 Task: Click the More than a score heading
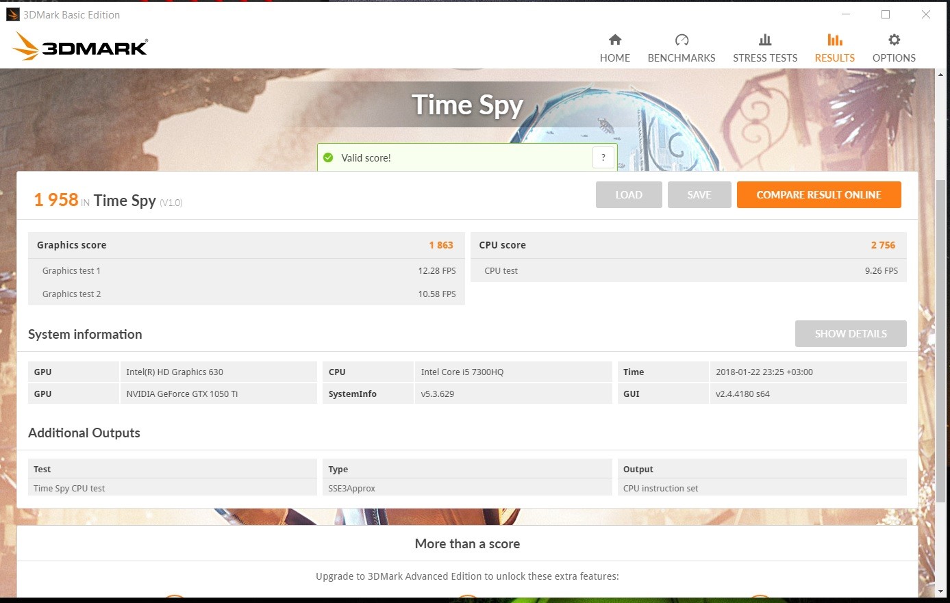[x=467, y=543]
